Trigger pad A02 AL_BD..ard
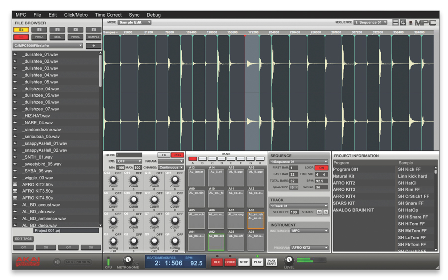 pyautogui.click(x=216, y=242)
